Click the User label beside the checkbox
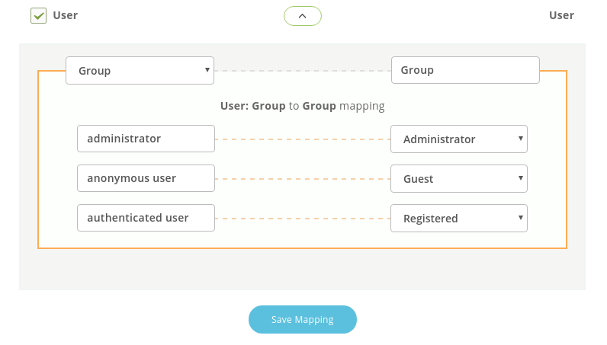The width and height of the screenshot is (607, 345). pos(65,15)
